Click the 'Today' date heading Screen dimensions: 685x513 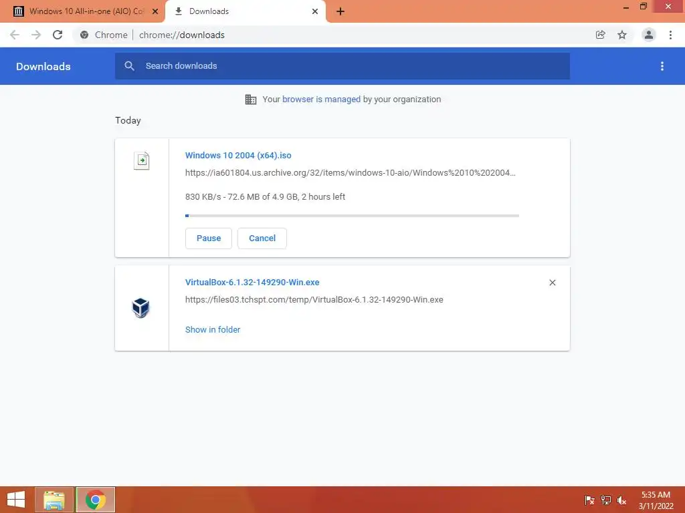[x=128, y=120]
